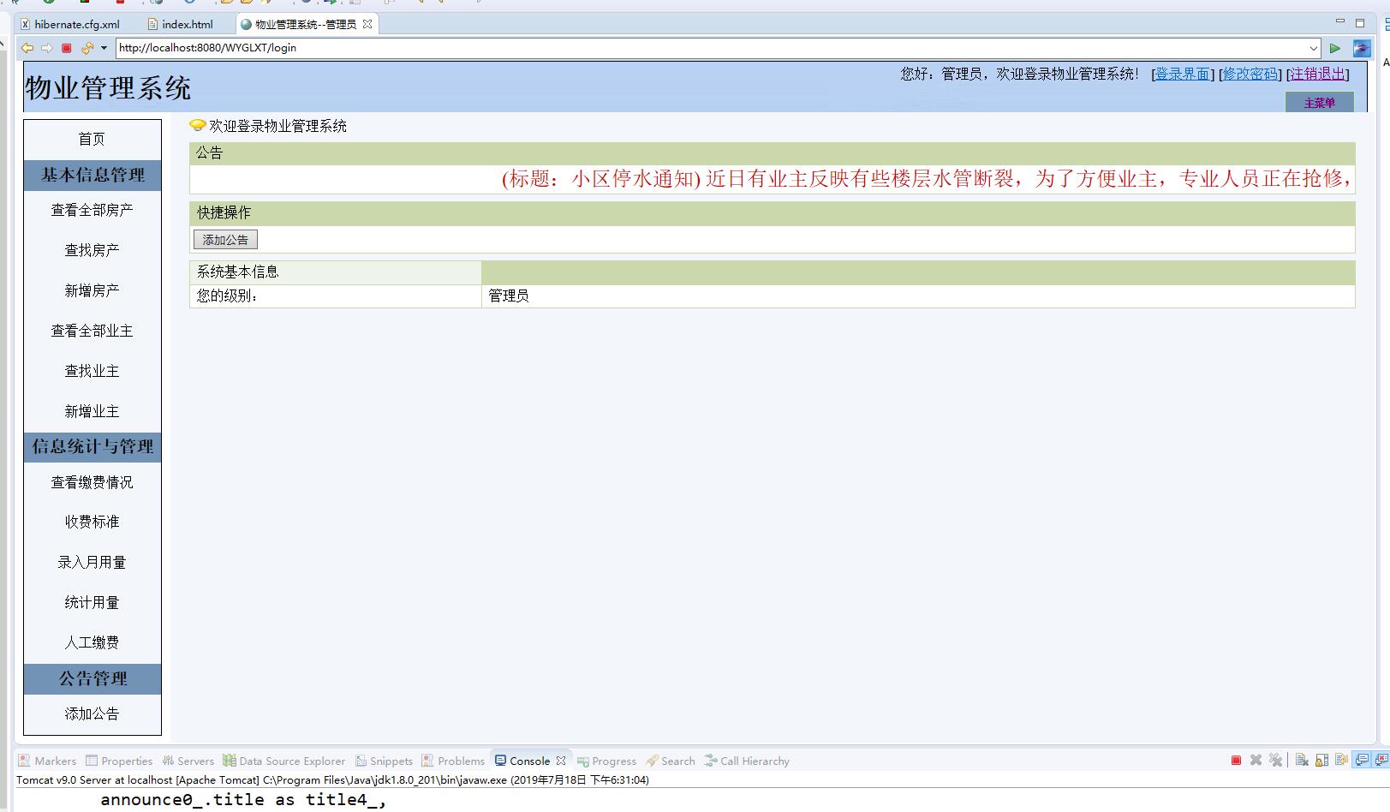1390x812 pixels.
Task: Click the green Go arrow beside the URL
Action: (x=1335, y=48)
